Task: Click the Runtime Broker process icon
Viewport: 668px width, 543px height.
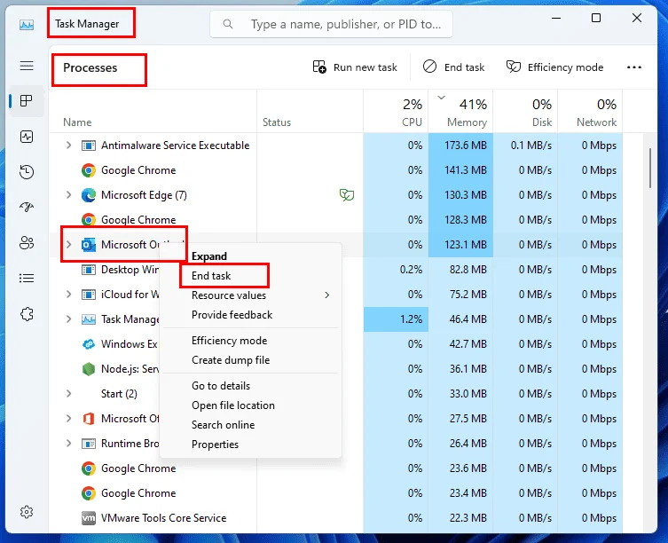Action: (x=89, y=444)
